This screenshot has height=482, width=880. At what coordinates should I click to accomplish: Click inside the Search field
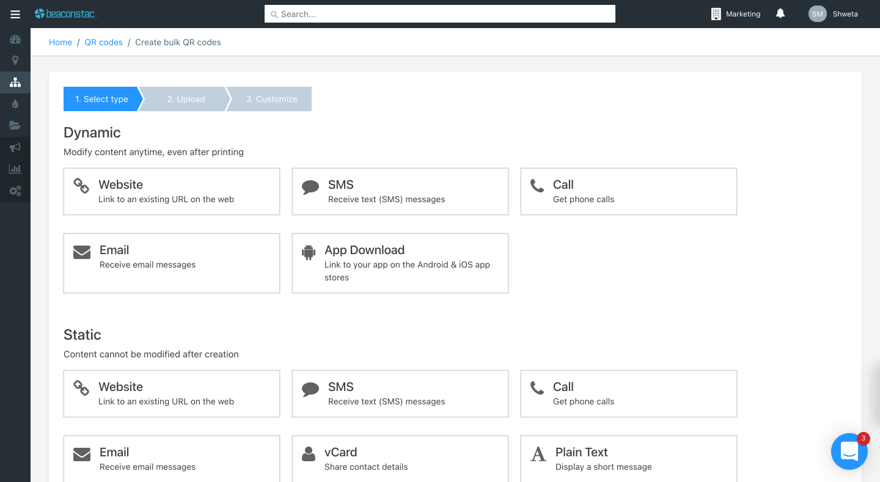coord(440,14)
